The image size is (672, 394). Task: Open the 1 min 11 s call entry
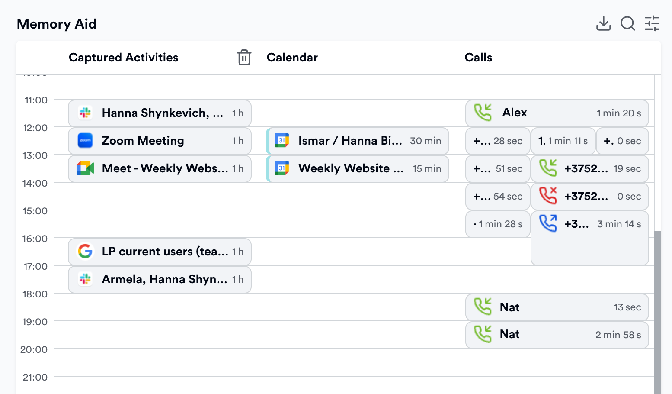point(563,141)
